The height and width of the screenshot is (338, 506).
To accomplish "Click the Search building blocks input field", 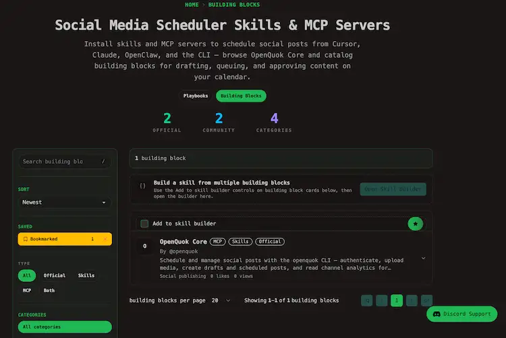I will point(65,162).
